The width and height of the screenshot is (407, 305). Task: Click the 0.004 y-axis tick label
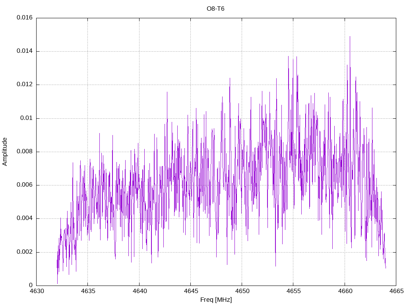tap(25, 218)
